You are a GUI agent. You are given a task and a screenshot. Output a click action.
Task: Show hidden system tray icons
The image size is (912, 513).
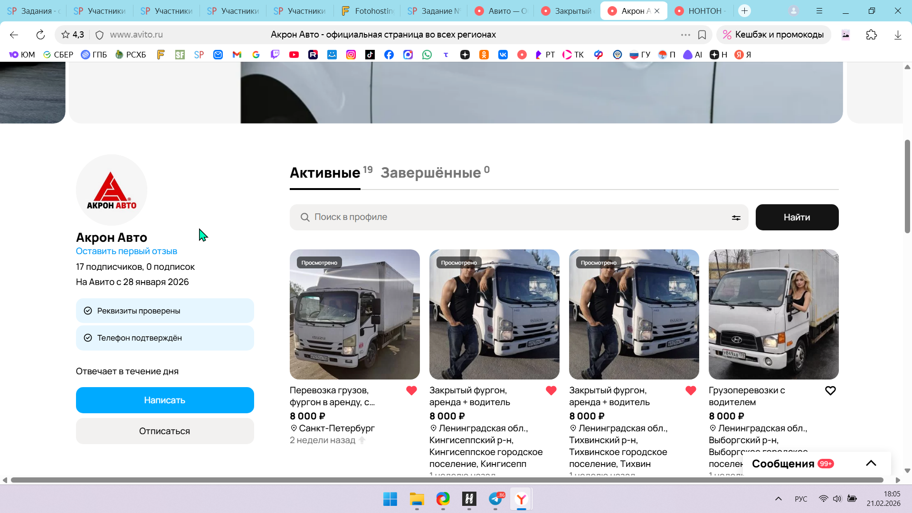(778, 499)
